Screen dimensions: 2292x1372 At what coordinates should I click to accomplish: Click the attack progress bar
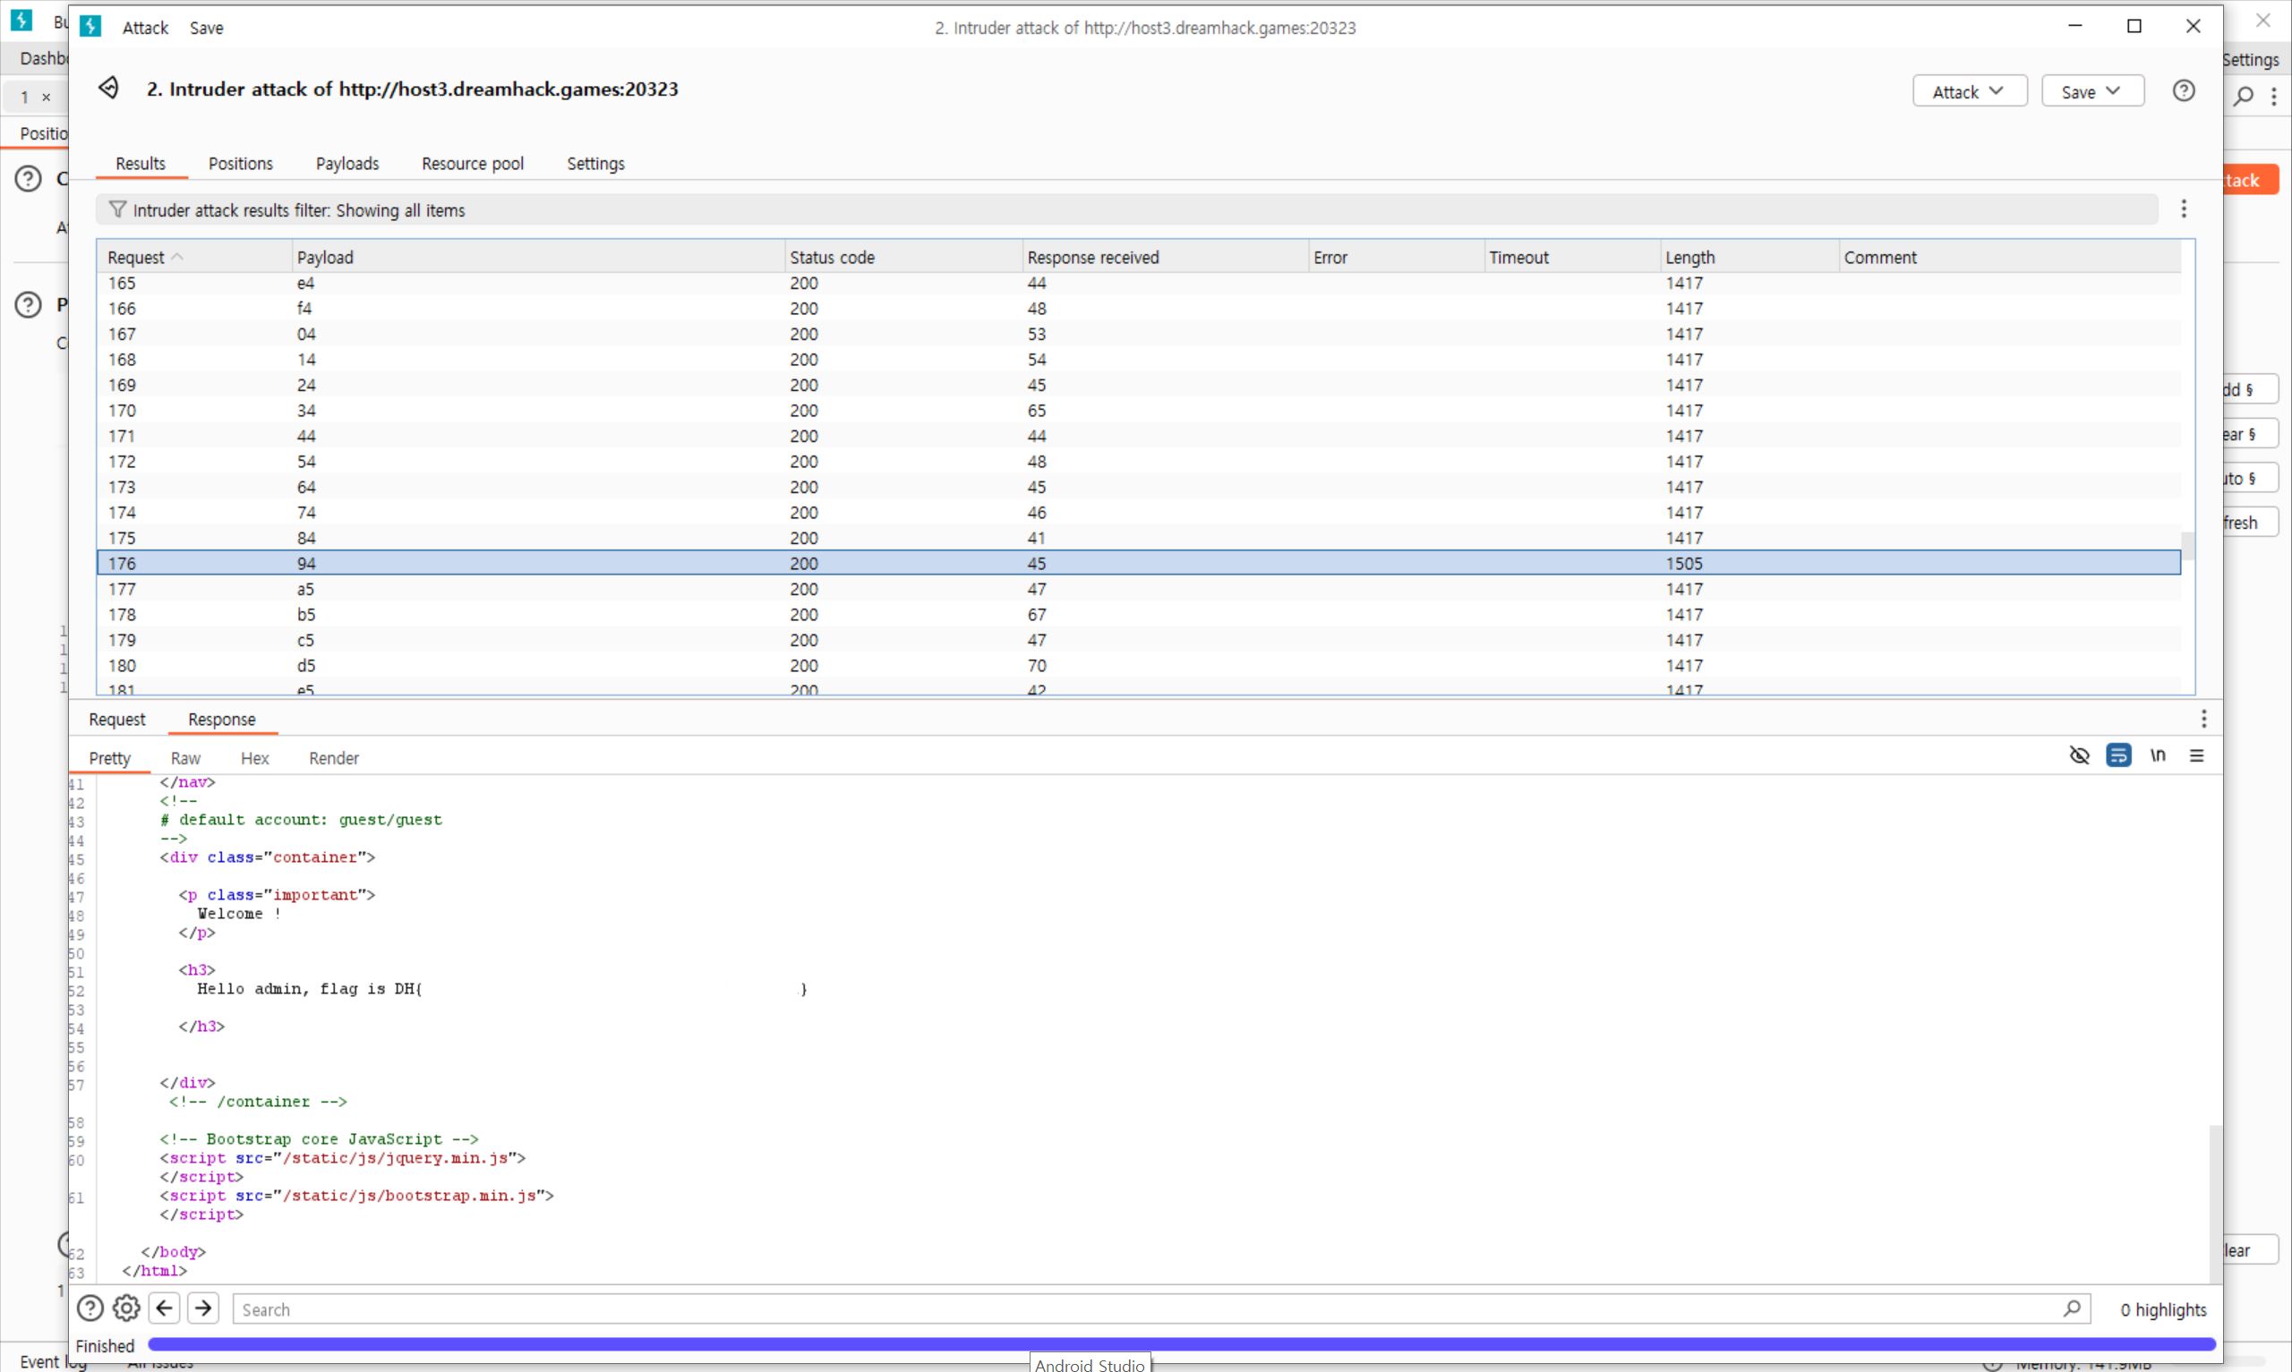click(1181, 1344)
